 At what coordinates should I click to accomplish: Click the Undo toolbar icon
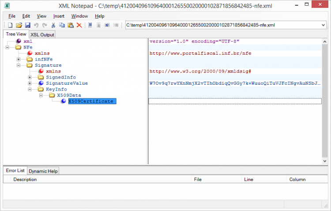[36, 25]
